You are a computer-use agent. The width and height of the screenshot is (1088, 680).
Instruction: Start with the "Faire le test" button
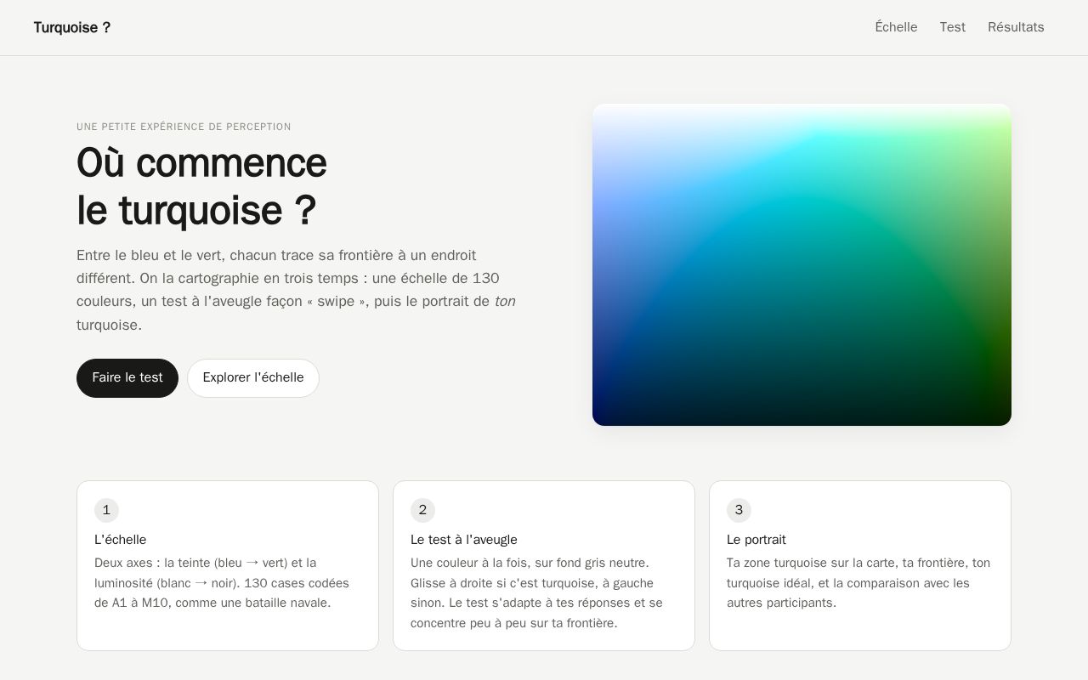coord(127,378)
